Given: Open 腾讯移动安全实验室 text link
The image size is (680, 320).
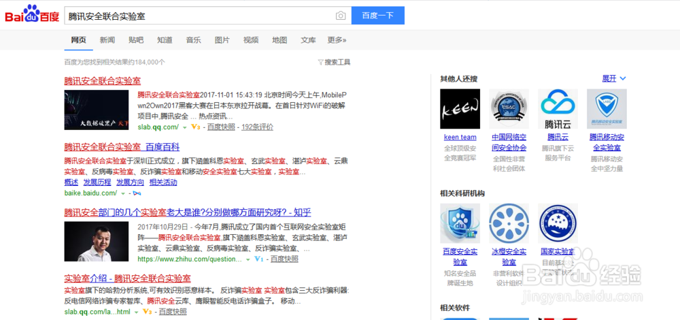Looking at the screenshot, I should pos(607,142).
